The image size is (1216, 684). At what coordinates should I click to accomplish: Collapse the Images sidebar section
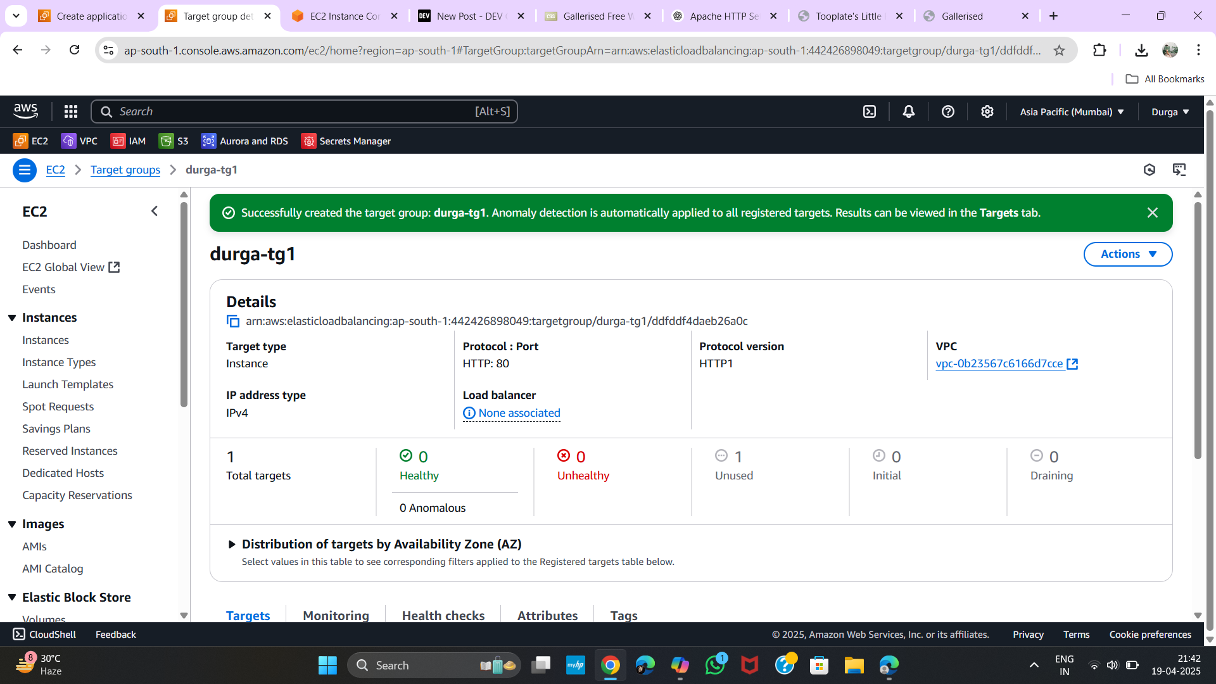click(12, 524)
